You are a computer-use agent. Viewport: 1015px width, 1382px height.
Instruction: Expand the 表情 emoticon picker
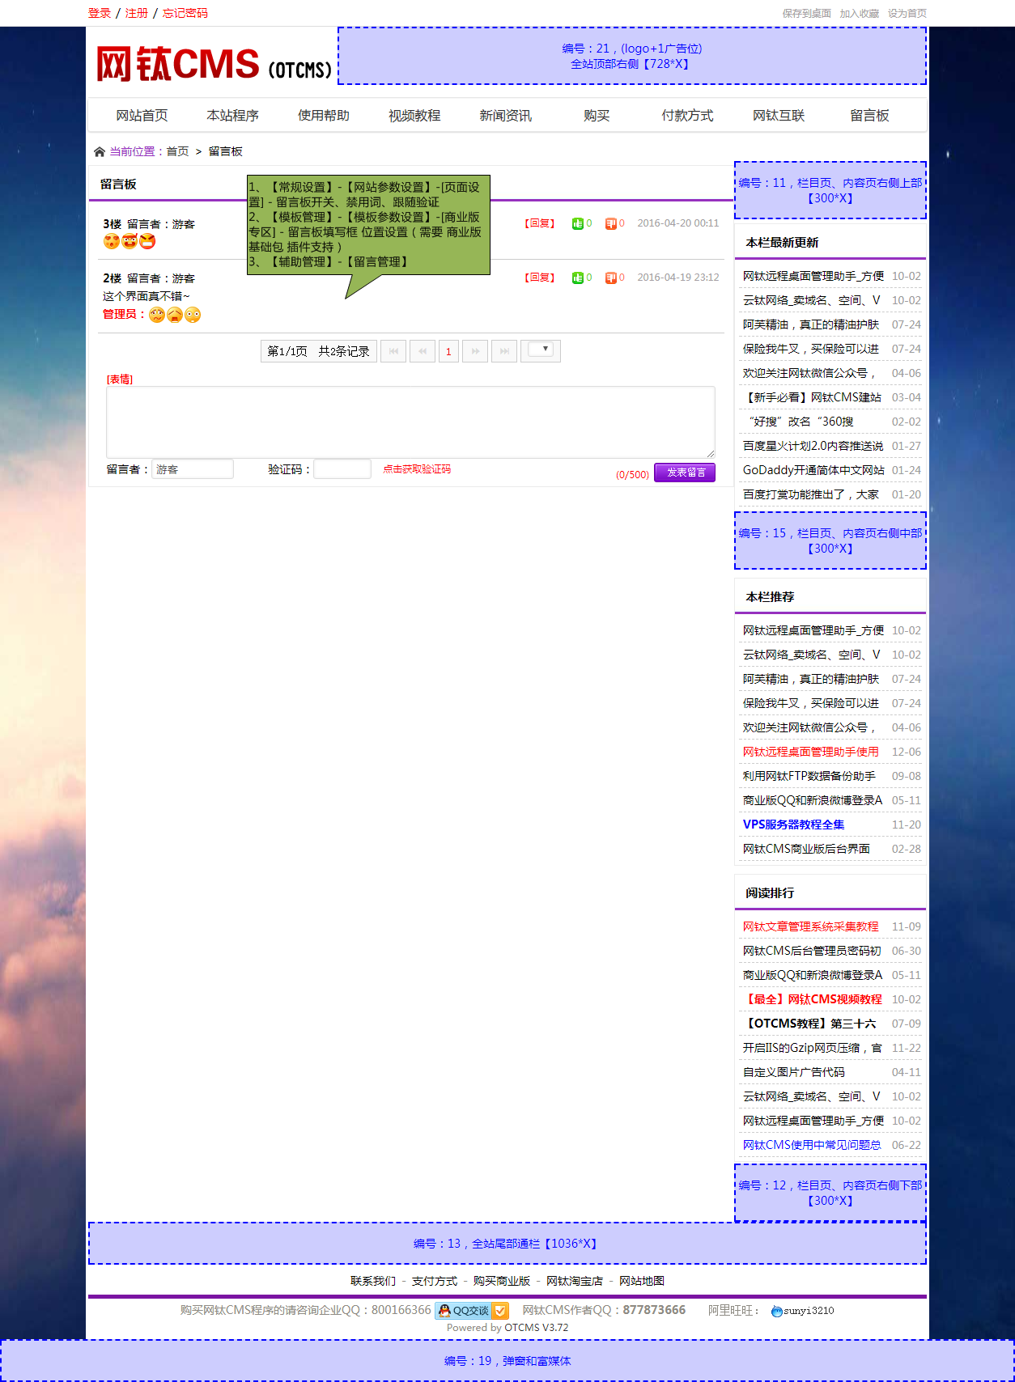coord(120,379)
